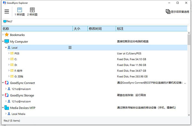Click scrollbar down arrow

(x=189, y=115)
